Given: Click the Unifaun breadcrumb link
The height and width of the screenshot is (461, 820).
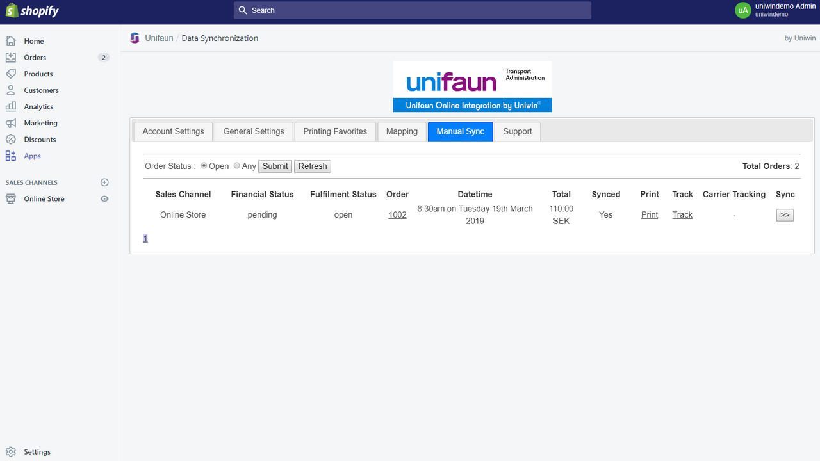Looking at the screenshot, I should (x=159, y=38).
